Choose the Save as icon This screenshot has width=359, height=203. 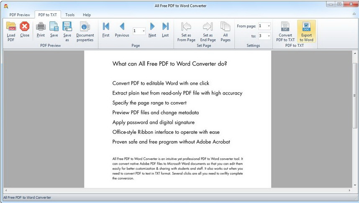(67, 32)
